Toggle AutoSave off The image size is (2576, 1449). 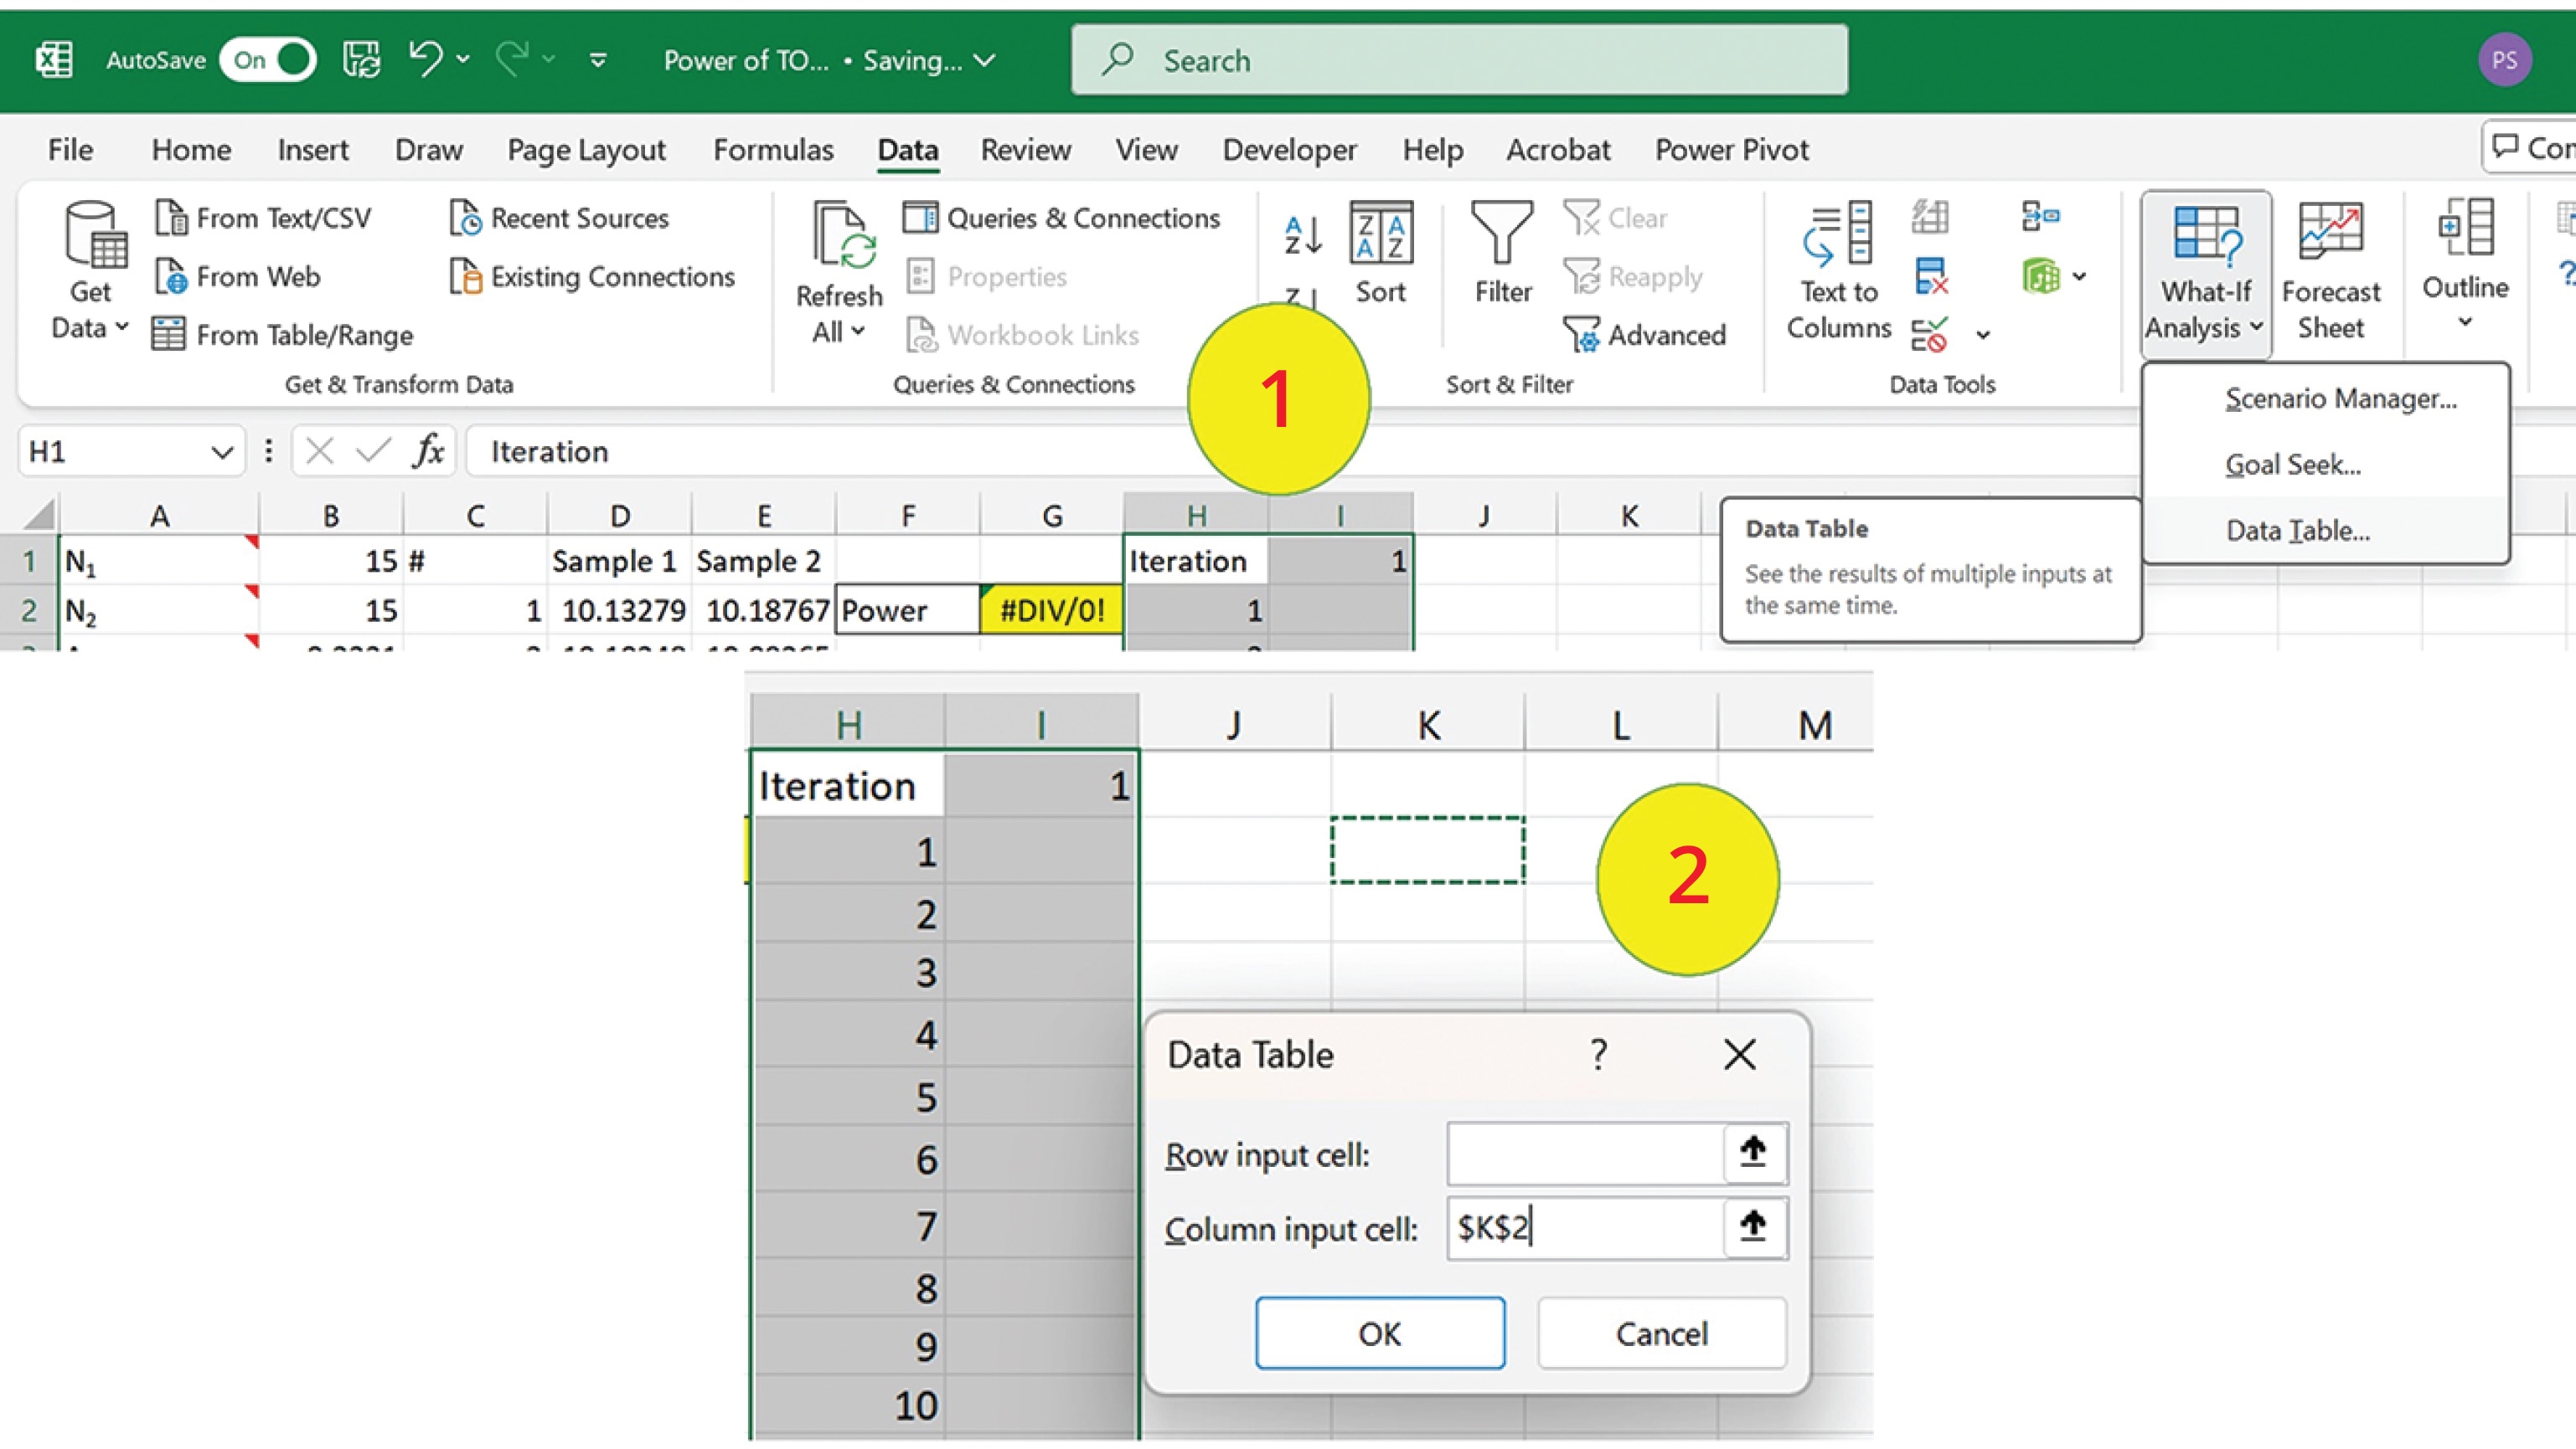pos(268,60)
